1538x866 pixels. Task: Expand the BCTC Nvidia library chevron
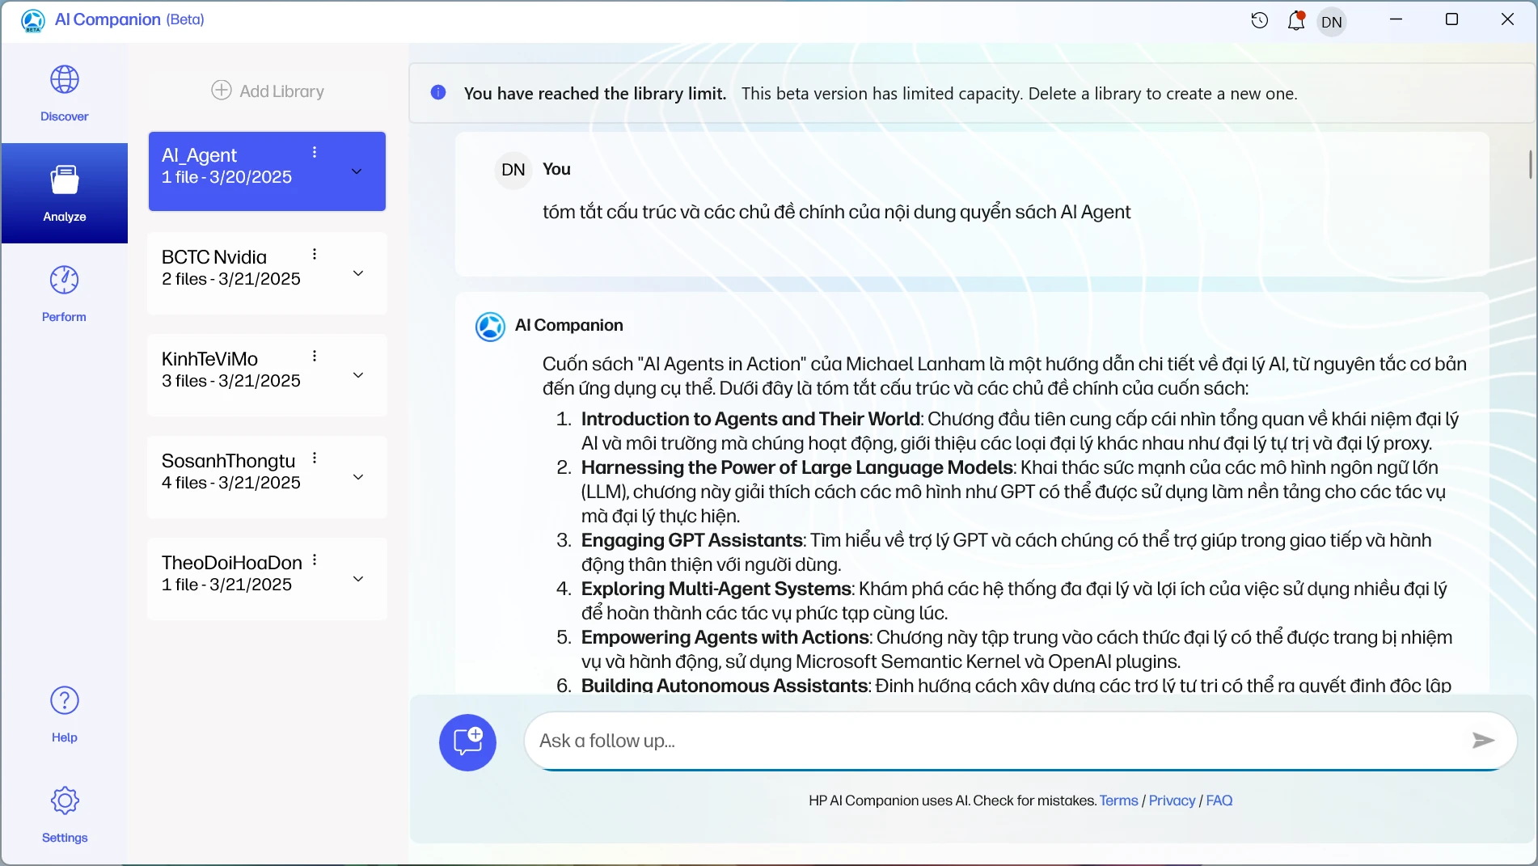358,273
